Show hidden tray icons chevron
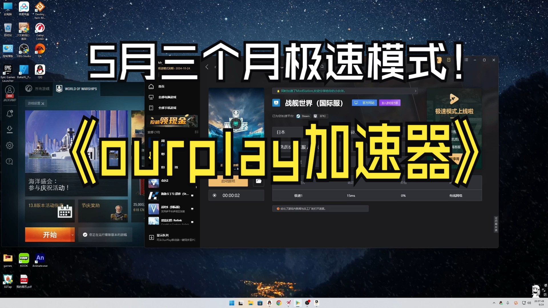Screen dimensions: 548x308 click(x=494, y=303)
